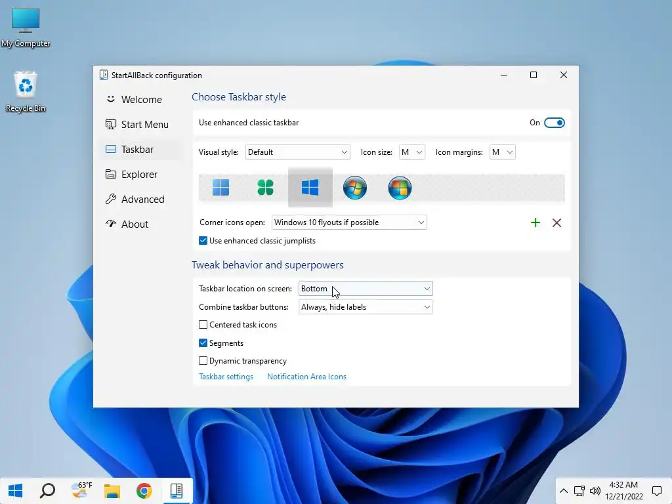672x504 pixels.
Task: Click the green plus add icon
Action: [x=535, y=222]
